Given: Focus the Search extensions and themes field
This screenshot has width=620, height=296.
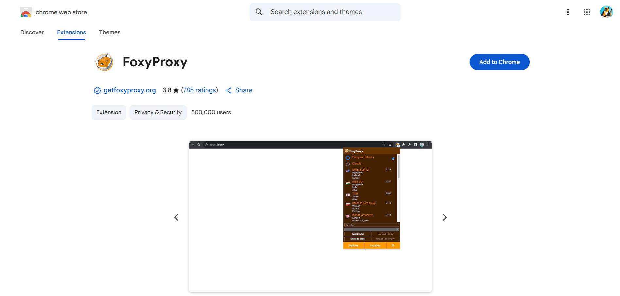Looking at the screenshot, I should tap(325, 12).
